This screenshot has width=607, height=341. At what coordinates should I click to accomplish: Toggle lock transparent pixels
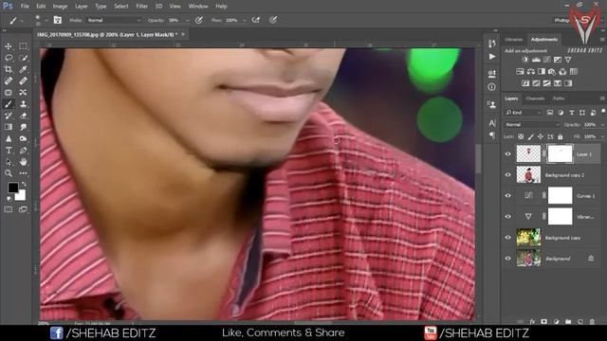[x=521, y=136]
